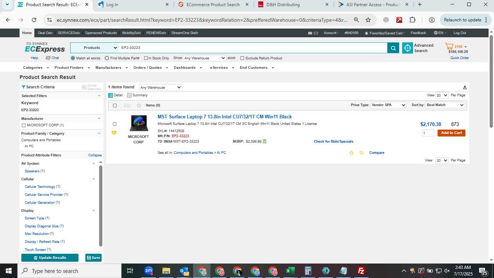Screen dimensions: 494x278
Task: Click the favorites star in Items bar
Action: pos(139,105)
